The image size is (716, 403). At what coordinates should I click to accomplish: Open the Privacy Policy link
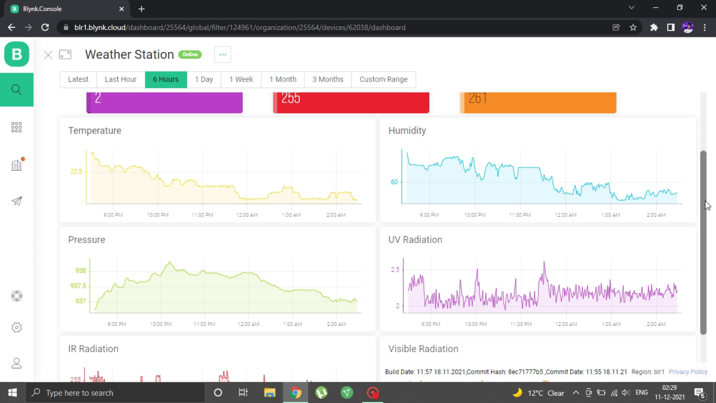[x=688, y=372]
